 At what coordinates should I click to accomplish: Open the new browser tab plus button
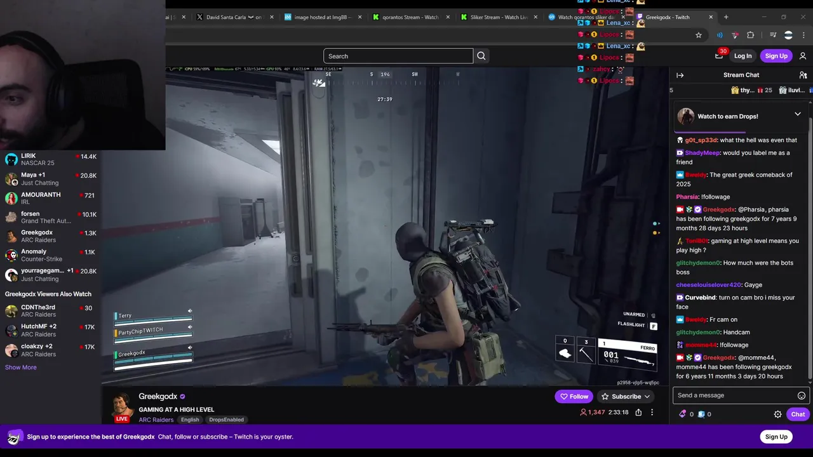[726, 17]
